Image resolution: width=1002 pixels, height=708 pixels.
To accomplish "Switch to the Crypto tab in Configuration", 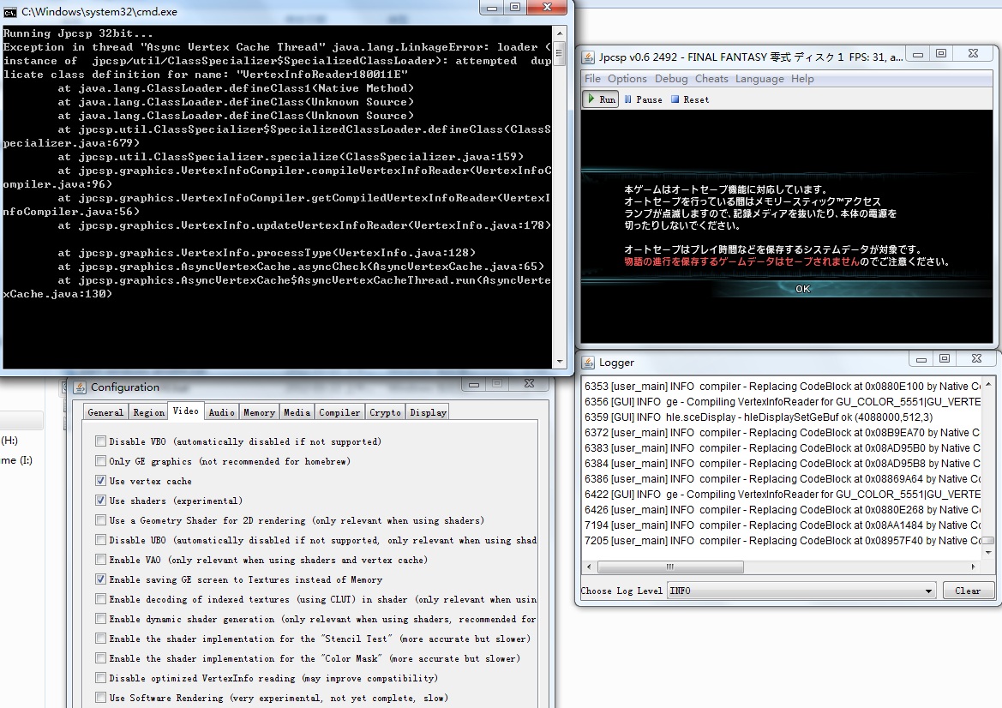I will pyautogui.click(x=386, y=412).
